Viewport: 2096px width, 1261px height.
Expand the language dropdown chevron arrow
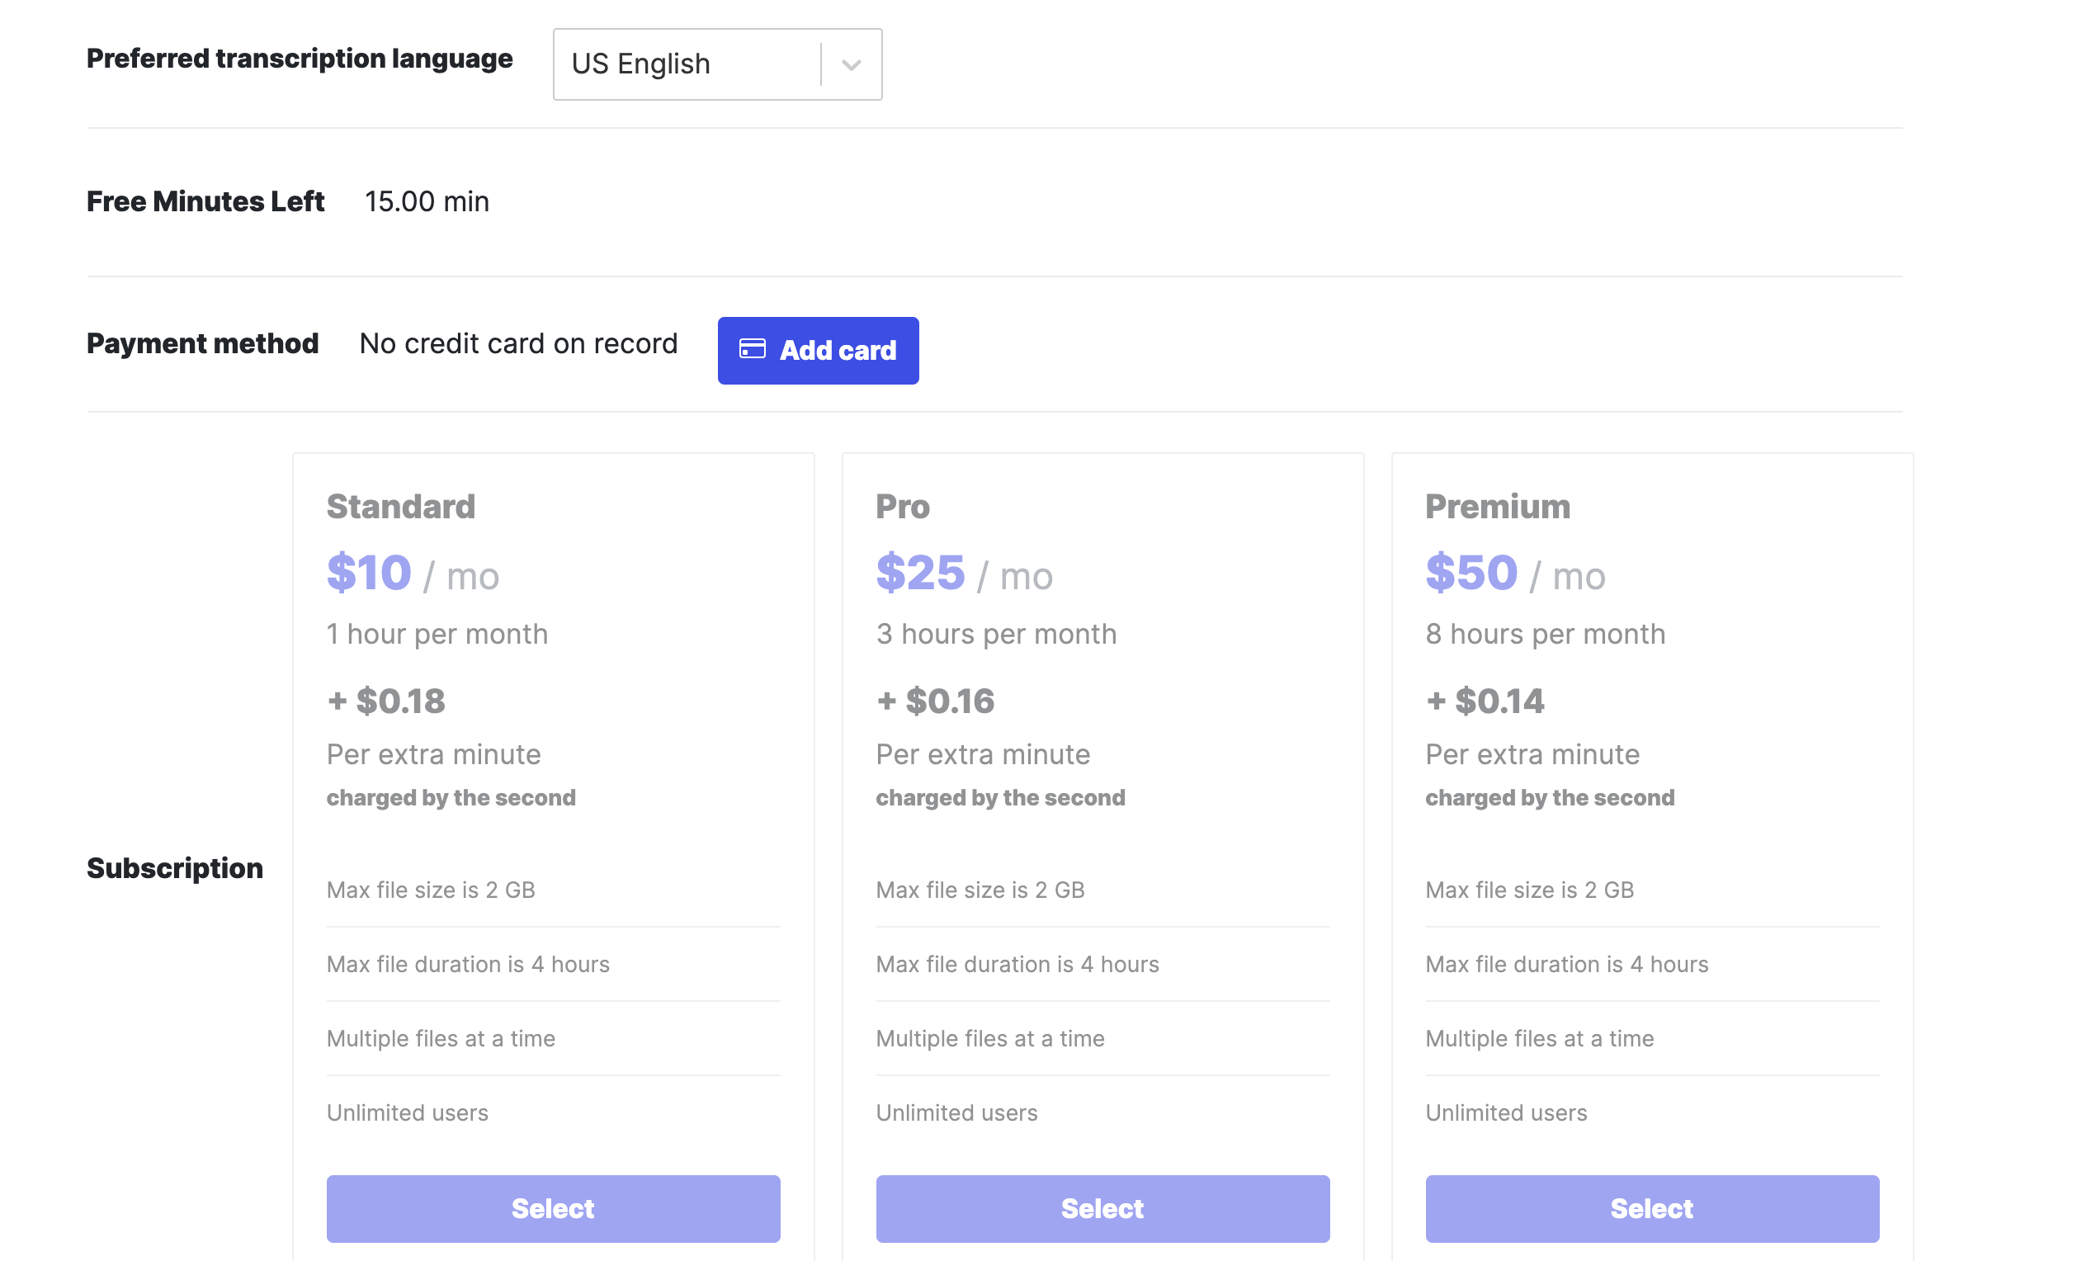click(852, 64)
